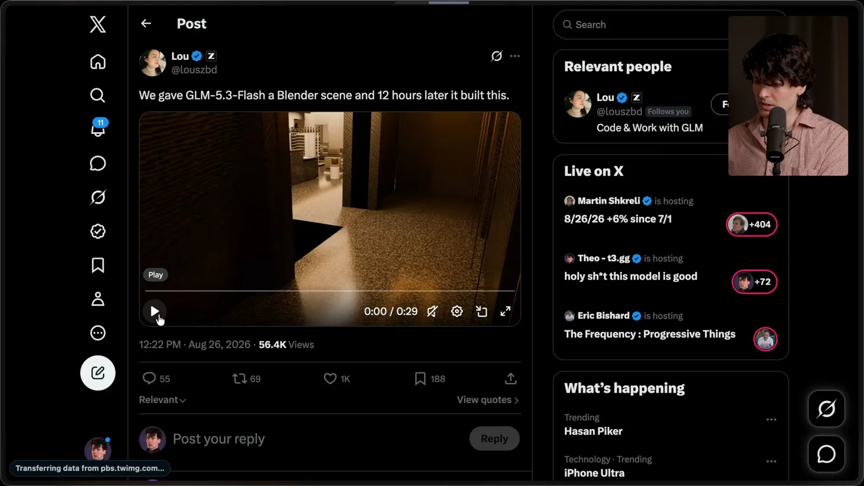Open Profile icon in sidebar
Image resolution: width=864 pixels, height=486 pixels.
(x=98, y=299)
